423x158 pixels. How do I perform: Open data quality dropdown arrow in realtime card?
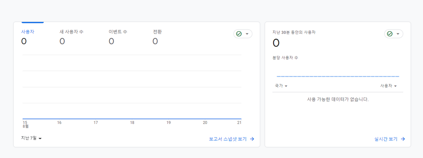(x=398, y=34)
